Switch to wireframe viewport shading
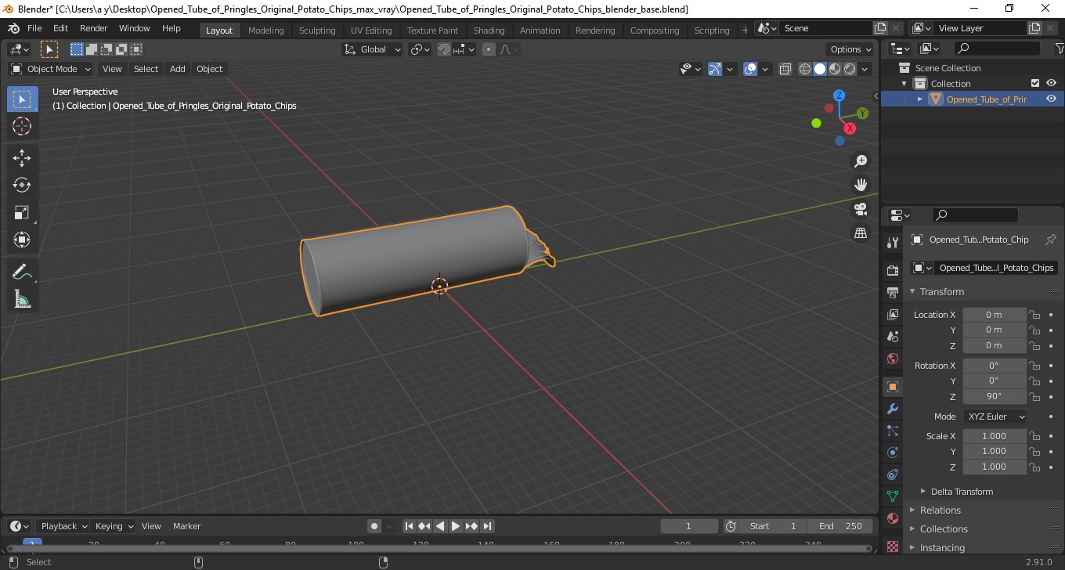1065x570 pixels. pos(805,69)
